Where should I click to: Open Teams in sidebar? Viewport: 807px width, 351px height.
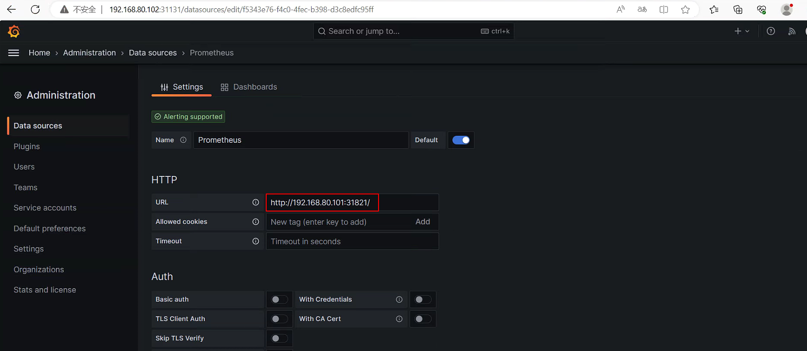[x=25, y=188]
